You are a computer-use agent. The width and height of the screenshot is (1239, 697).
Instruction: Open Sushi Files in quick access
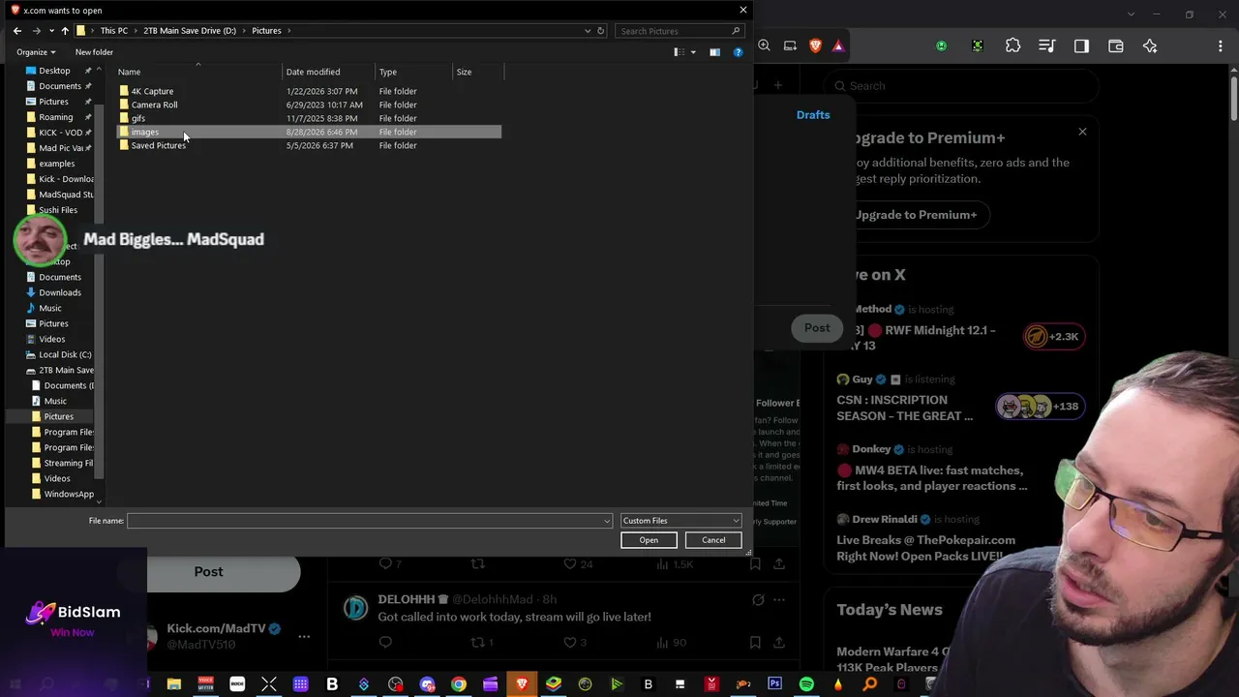pyautogui.click(x=58, y=210)
